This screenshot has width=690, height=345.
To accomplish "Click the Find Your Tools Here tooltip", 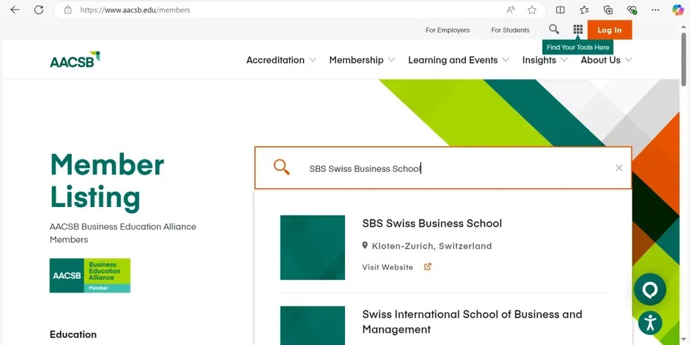I will (578, 47).
